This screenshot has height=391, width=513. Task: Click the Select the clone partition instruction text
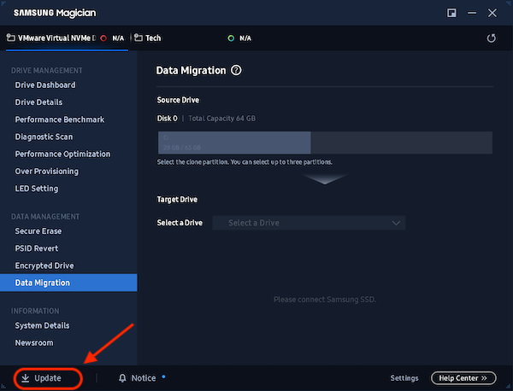click(x=245, y=162)
